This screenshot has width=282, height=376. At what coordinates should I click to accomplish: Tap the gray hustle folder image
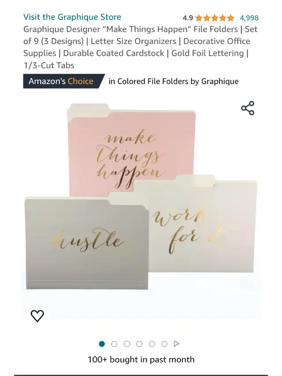coord(86,242)
